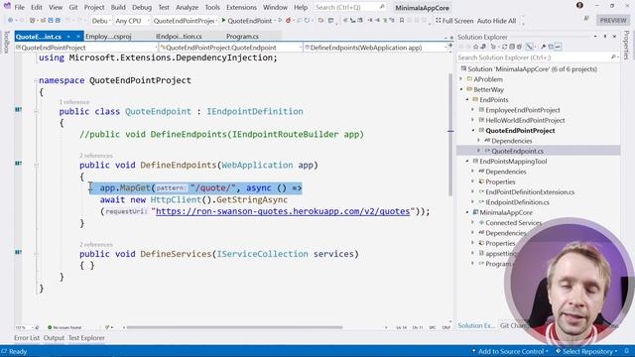This screenshot has width=635, height=357.
Task: Open the Git menu
Action: coord(73,7)
